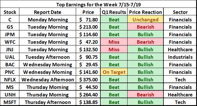Select the On Target results cell
The image size is (197, 106).
coord(114,72)
